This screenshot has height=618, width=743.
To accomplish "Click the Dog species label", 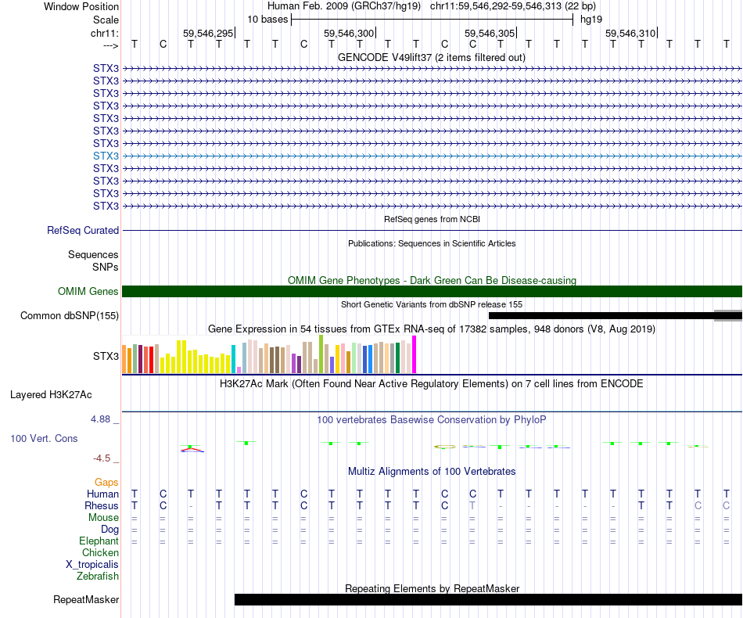I will coord(109,530).
